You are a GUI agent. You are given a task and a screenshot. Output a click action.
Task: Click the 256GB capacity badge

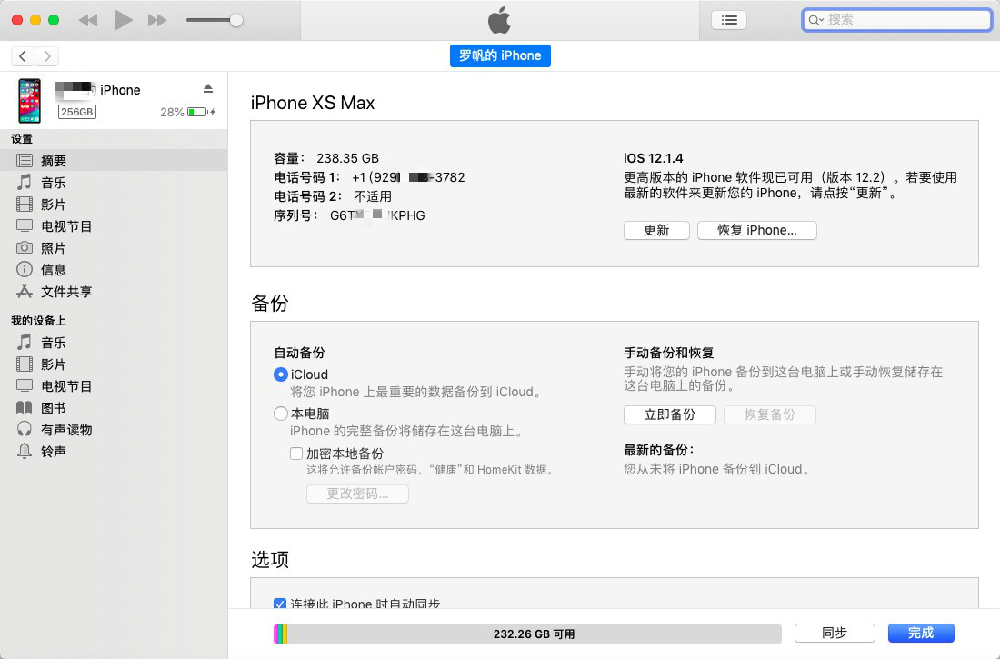coord(77,112)
